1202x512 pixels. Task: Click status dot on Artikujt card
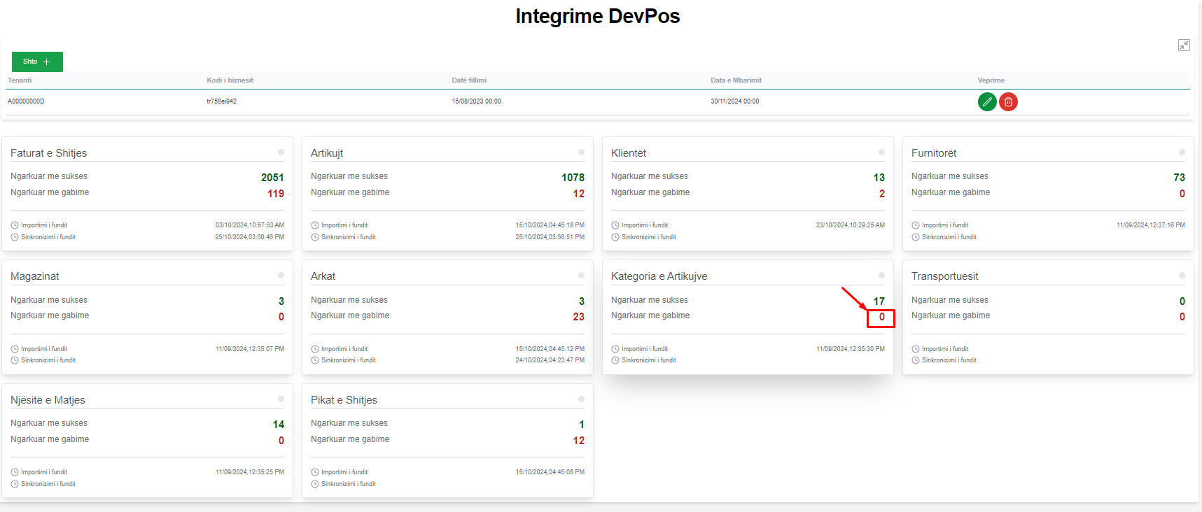(x=581, y=152)
